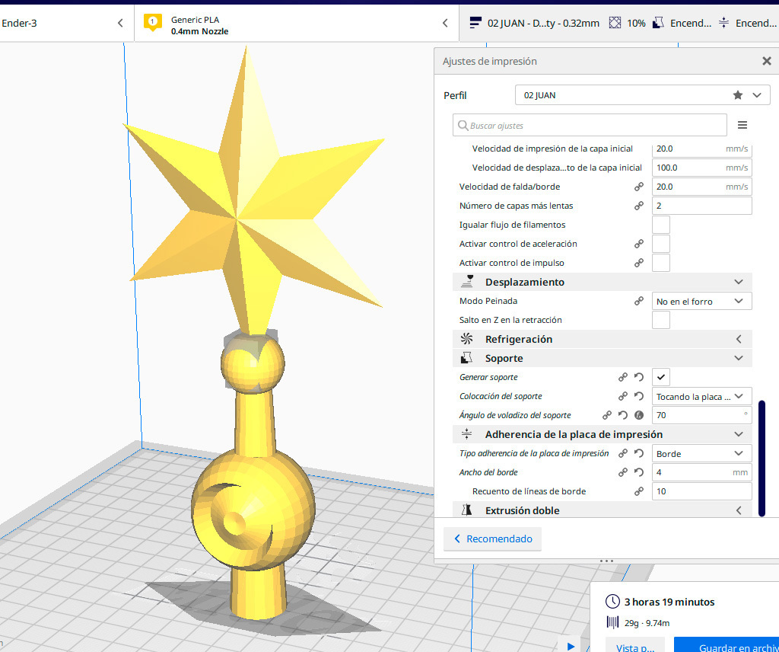Click the Guardar en archivo button
Viewport: 779px width, 652px height.
coord(726,647)
